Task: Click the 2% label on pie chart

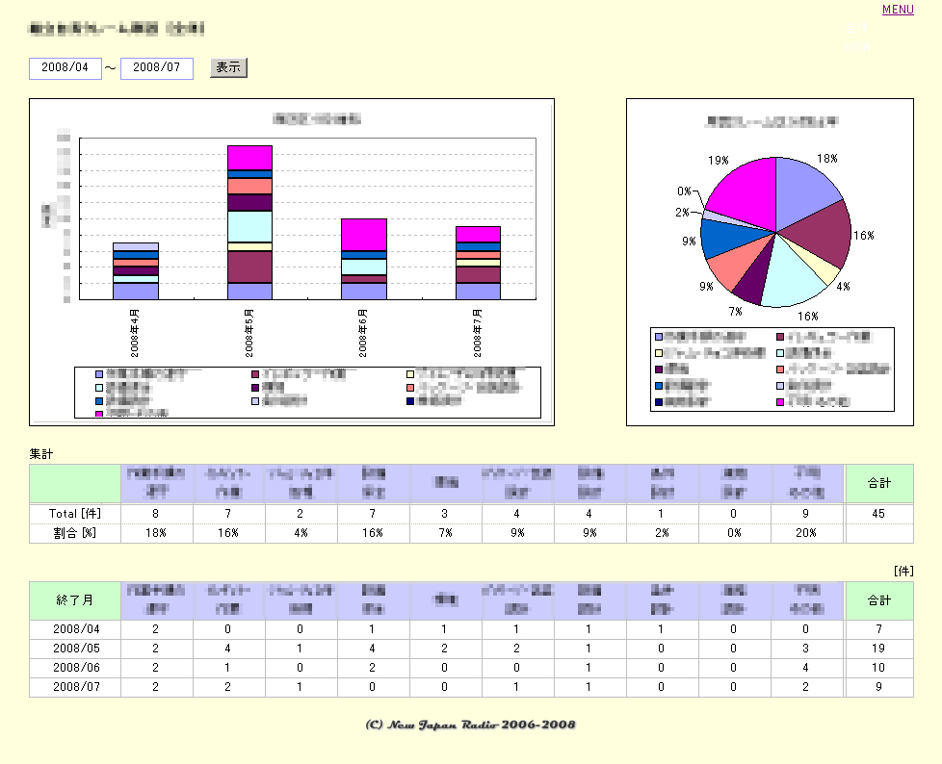Action: (682, 212)
